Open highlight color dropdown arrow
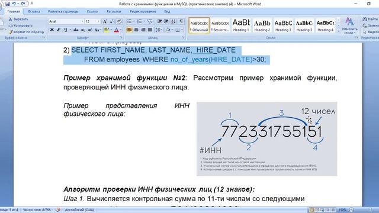Viewport: 379px width, 213px height. (x=111, y=30)
